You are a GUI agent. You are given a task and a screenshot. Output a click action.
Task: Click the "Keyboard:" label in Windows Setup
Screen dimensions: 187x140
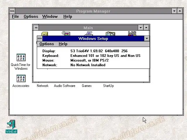click(x=51, y=56)
